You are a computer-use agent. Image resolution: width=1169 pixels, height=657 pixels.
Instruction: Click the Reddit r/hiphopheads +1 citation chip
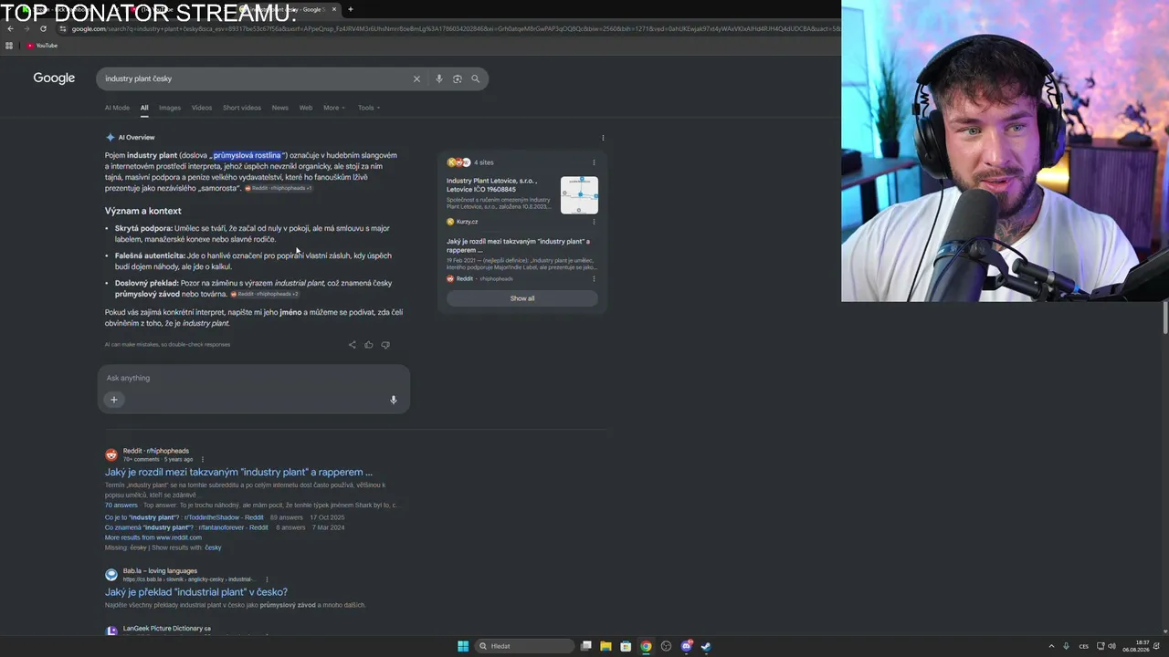[279, 188]
